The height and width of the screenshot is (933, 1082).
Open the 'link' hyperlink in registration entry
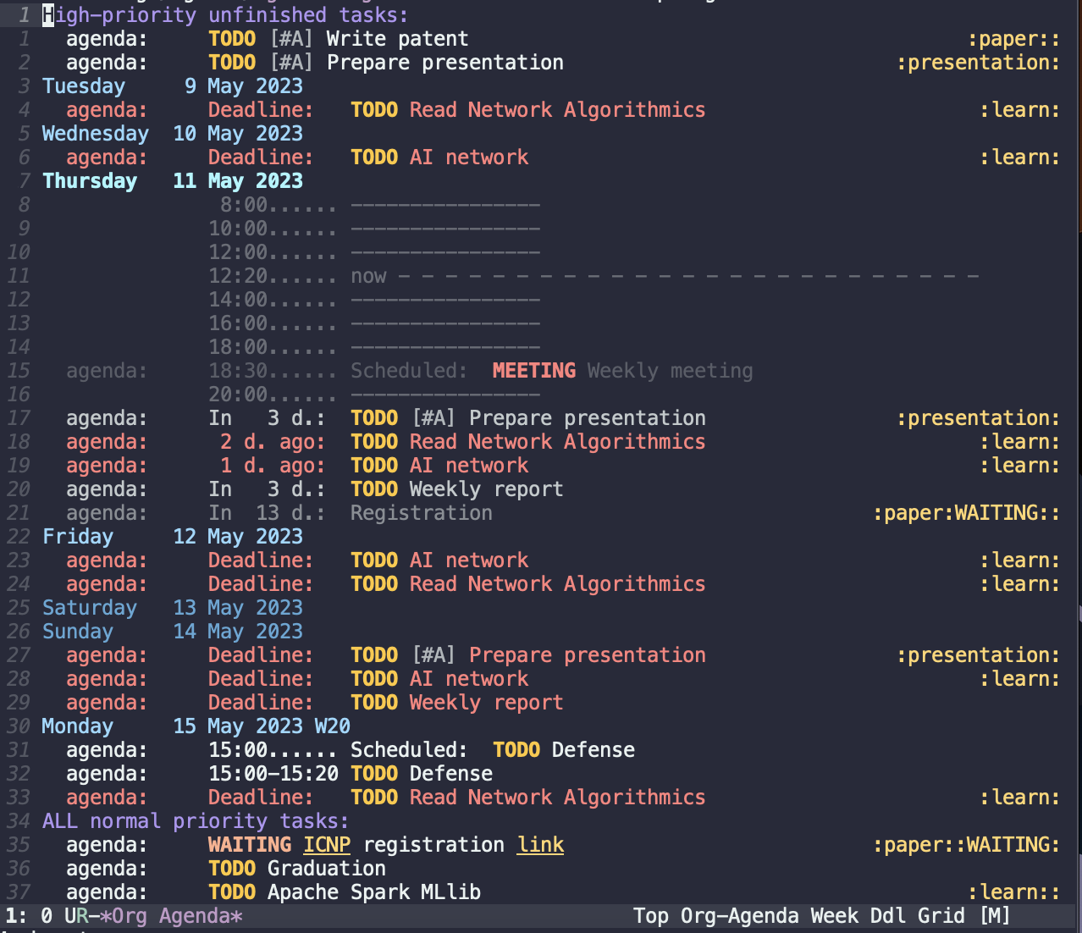(x=540, y=845)
